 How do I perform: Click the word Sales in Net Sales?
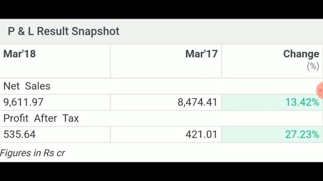pos(37,86)
